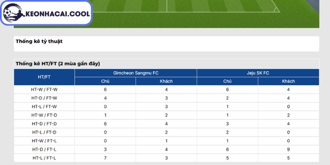
Task: Select the Thống kê tỷ thuật section header
Action: point(39,41)
